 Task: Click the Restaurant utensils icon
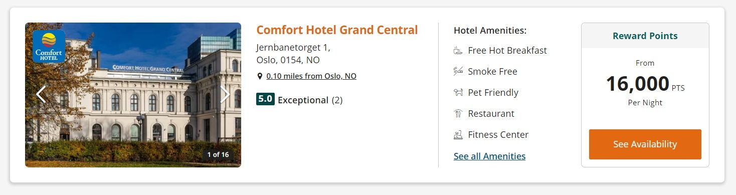[x=458, y=114]
